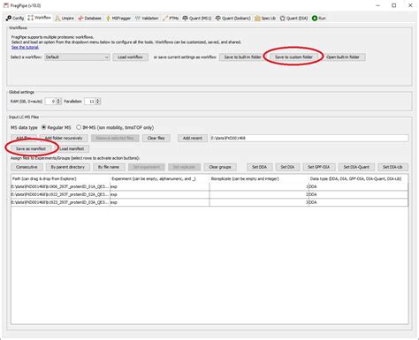Viewport: 419px width, 340px height.
Task: Select the b1923_293T_proteinID_03A file row
Action: (x=209, y=202)
